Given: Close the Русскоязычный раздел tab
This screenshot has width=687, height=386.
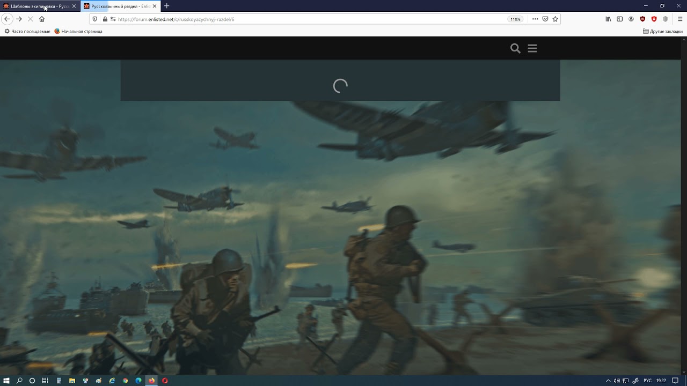Looking at the screenshot, I should (x=155, y=6).
